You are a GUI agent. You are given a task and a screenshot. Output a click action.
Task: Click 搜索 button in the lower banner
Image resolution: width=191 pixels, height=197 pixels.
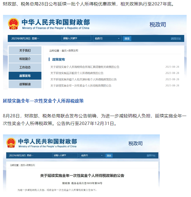click(x=109, y=156)
